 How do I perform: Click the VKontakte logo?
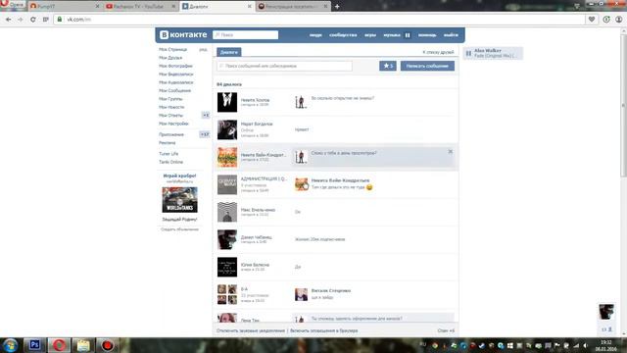pyautogui.click(x=183, y=35)
